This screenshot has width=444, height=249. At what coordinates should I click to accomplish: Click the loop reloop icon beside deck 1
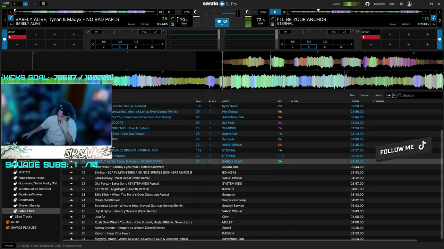tap(87, 31)
